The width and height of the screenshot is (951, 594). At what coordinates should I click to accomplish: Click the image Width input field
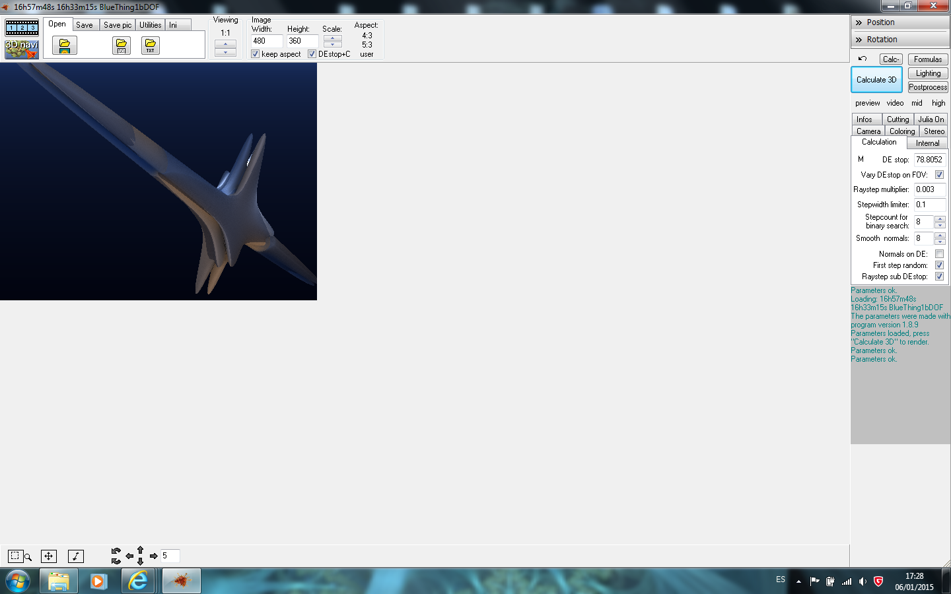(x=267, y=41)
